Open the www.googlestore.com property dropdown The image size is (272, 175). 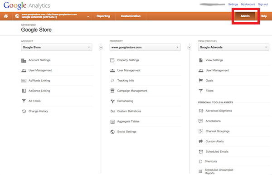point(145,47)
